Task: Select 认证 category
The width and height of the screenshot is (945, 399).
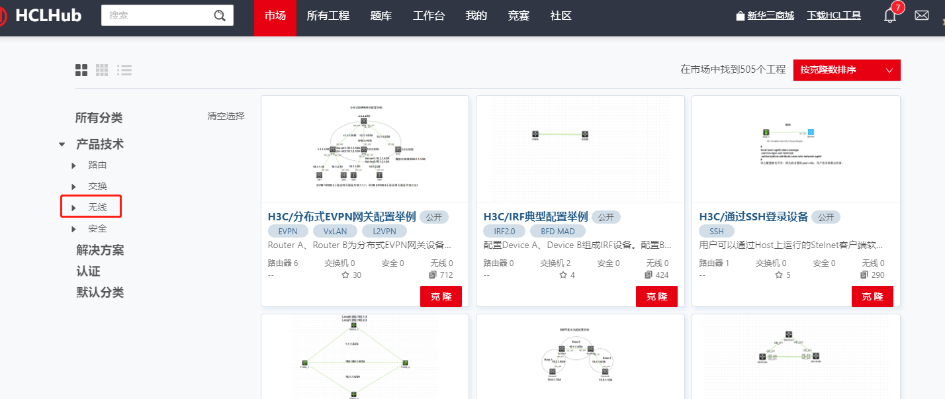Action: [88, 271]
